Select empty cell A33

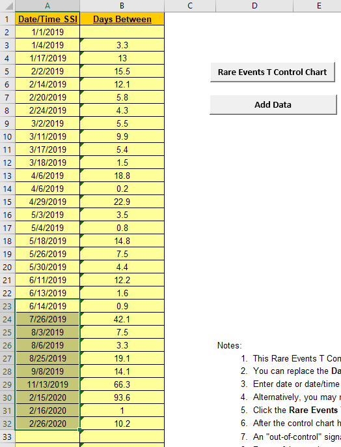click(x=48, y=437)
